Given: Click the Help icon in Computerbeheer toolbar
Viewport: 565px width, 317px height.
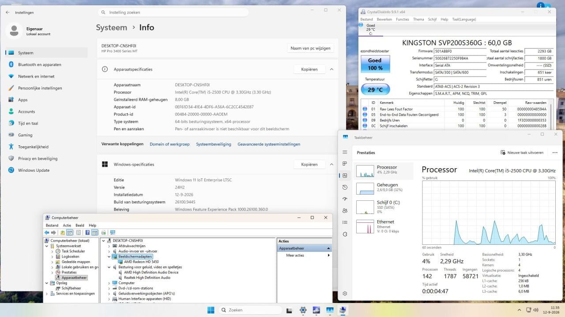Looking at the screenshot, I should coord(87,232).
